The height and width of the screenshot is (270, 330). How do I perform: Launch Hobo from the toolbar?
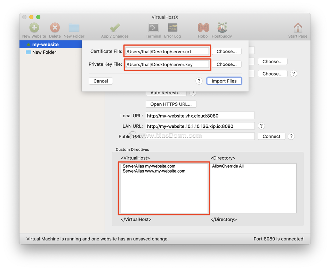point(203,27)
